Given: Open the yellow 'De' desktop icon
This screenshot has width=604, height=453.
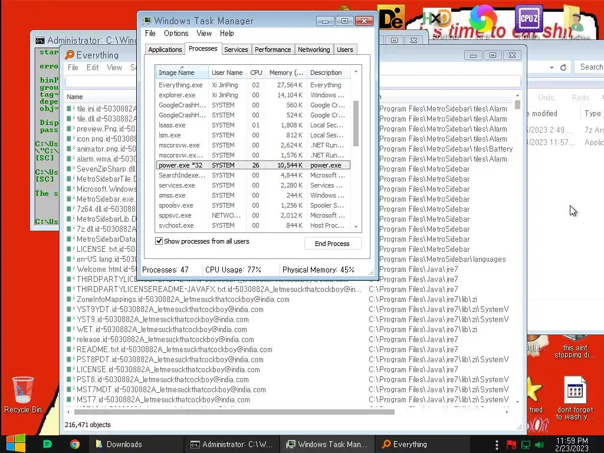Looking at the screenshot, I should coord(392,17).
